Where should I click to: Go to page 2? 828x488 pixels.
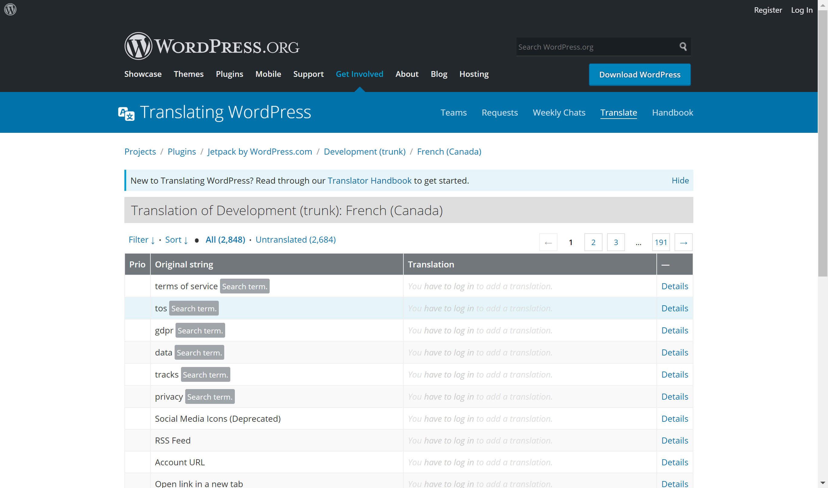pyautogui.click(x=593, y=242)
